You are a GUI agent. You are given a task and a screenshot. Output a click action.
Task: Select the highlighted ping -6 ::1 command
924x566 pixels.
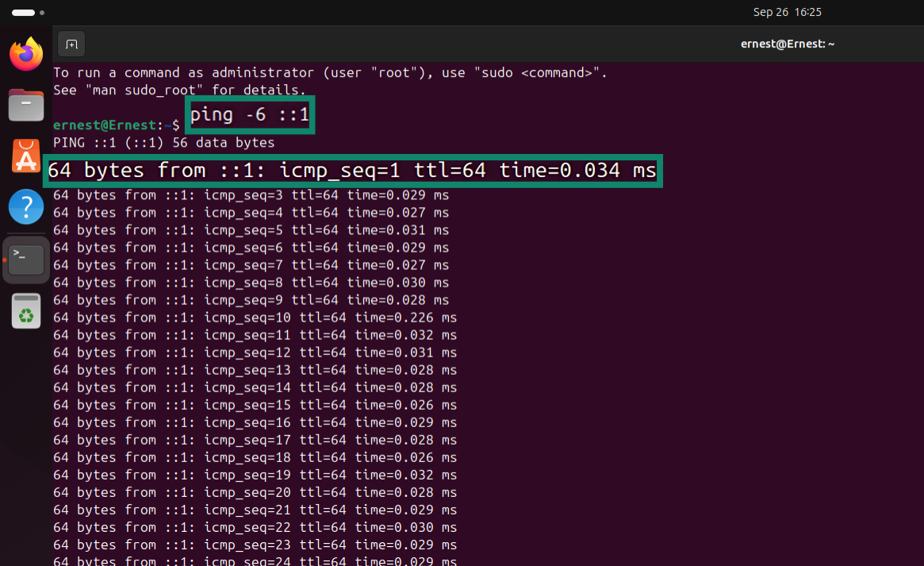tap(248, 114)
